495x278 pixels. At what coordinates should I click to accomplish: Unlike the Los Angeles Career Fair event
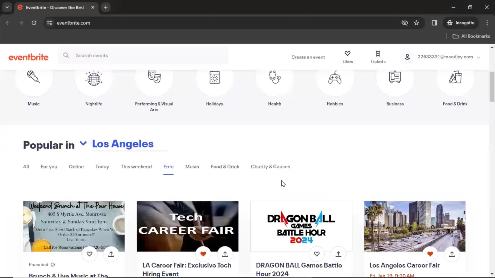click(430, 254)
